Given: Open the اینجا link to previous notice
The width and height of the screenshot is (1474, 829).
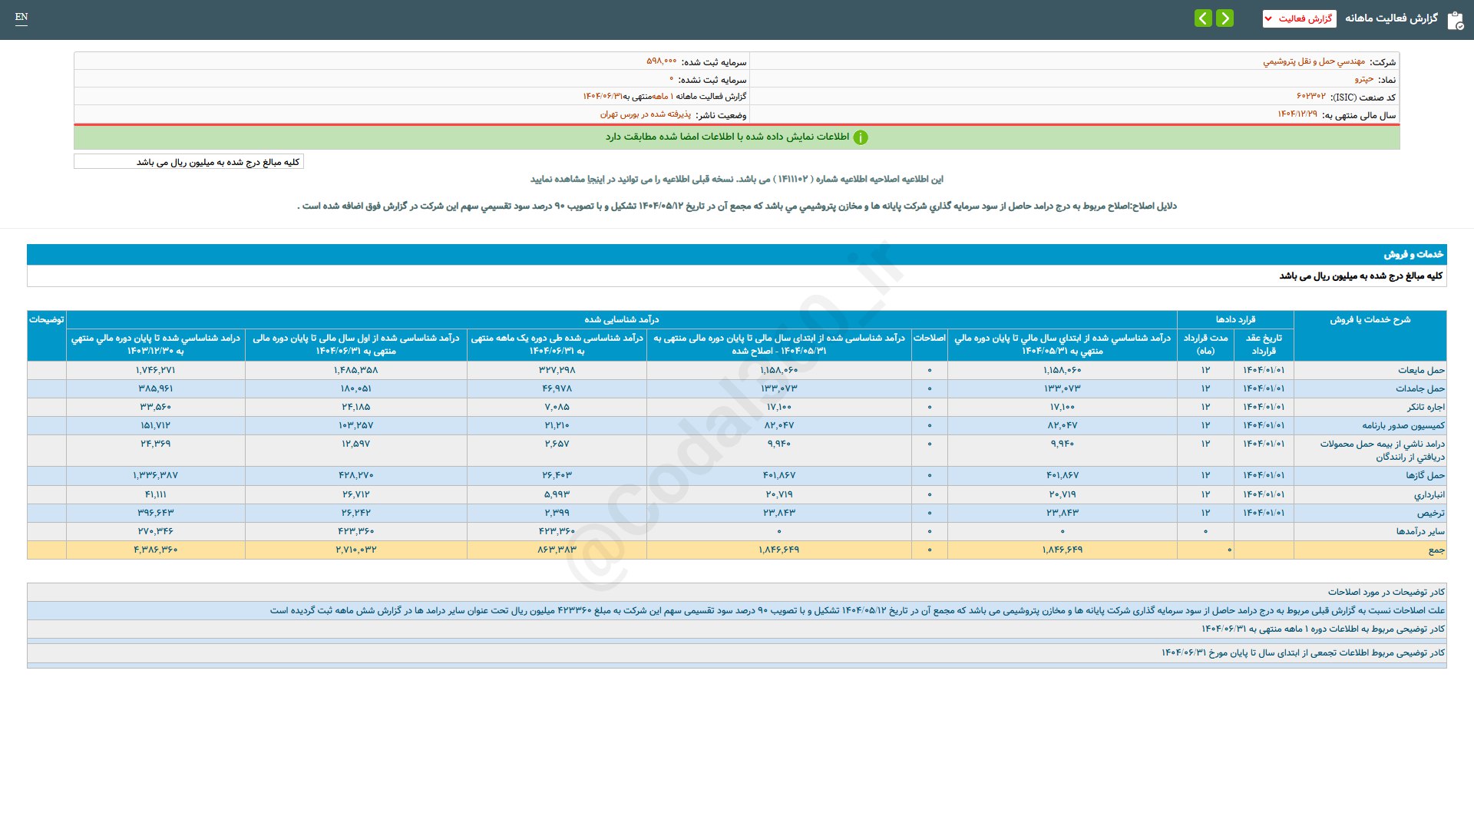Looking at the screenshot, I should tap(596, 179).
